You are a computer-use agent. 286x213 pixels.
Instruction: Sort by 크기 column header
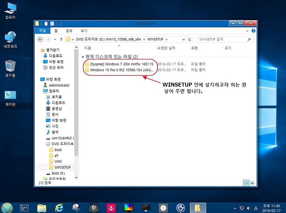pyautogui.click(x=228, y=48)
